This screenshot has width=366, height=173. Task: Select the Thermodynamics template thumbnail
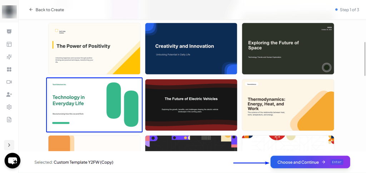click(x=288, y=105)
